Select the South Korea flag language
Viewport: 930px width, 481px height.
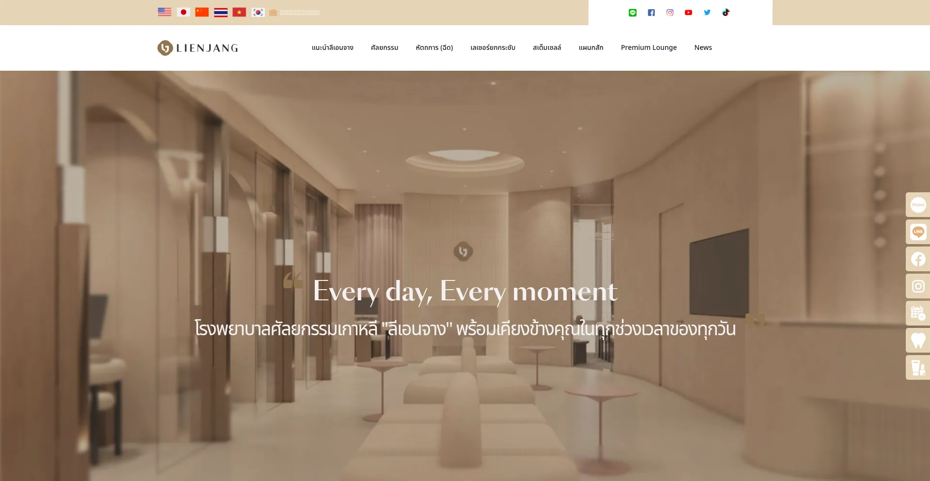pyautogui.click(x=258, y=12)
